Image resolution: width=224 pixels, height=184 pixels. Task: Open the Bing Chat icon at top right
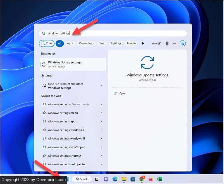click(182, 43)
